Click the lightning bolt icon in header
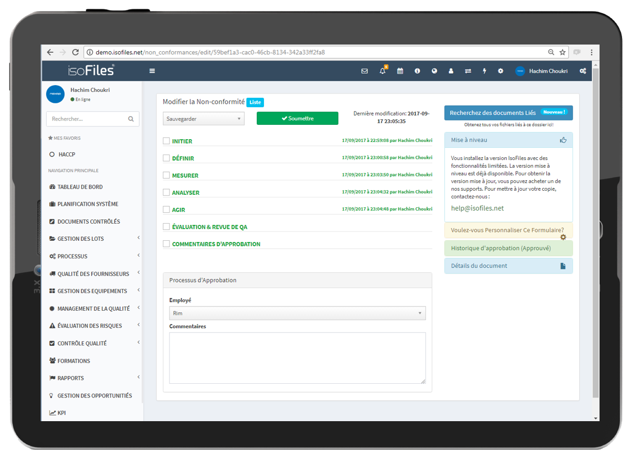The image size is (632, 458). [485, 71]
